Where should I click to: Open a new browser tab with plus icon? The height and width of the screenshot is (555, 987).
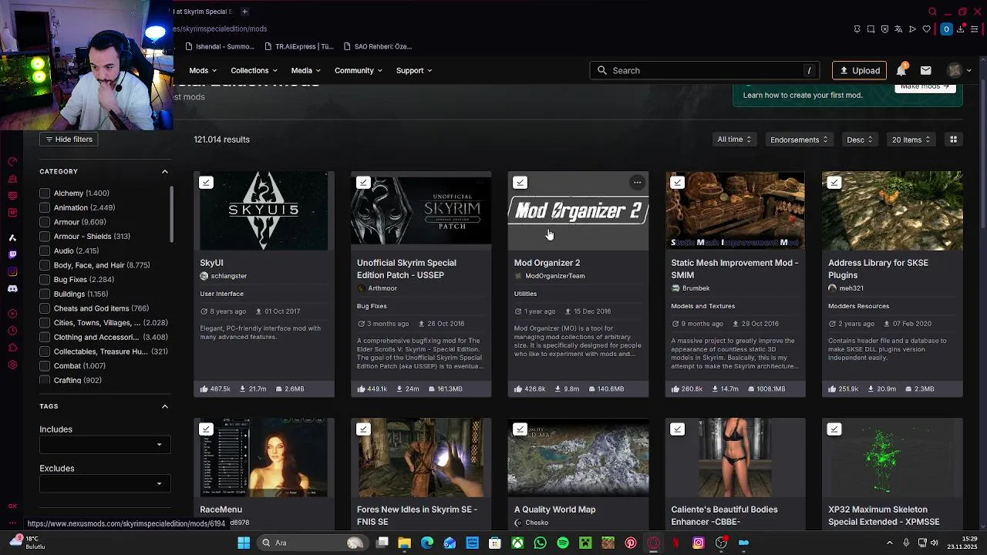244,12
